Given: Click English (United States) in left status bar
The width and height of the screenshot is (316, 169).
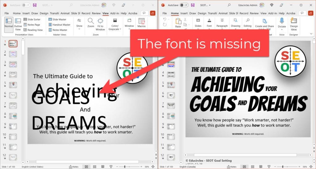Looking at the screenshot, I should coord(32,167).
